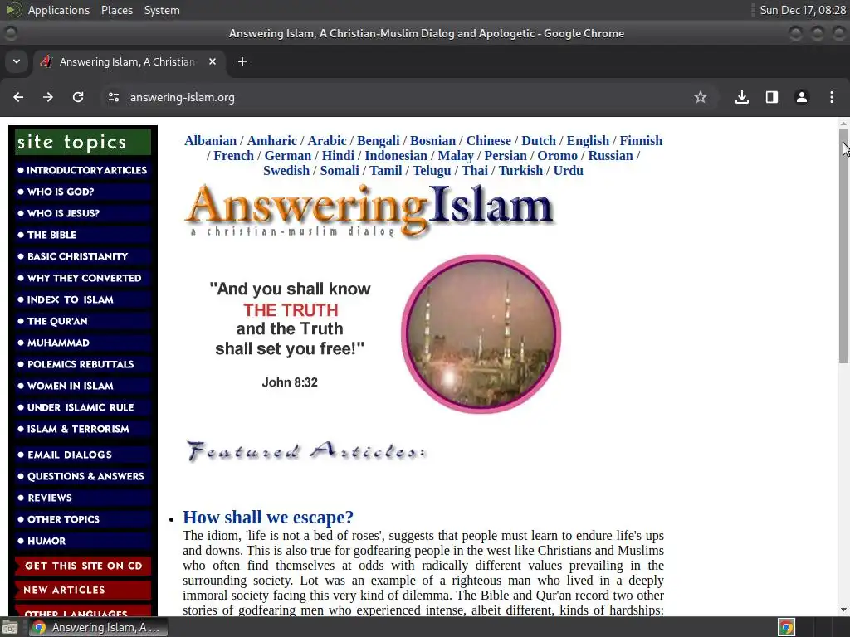
Task: Open the Applications menu
Action: tap(59, 10)
